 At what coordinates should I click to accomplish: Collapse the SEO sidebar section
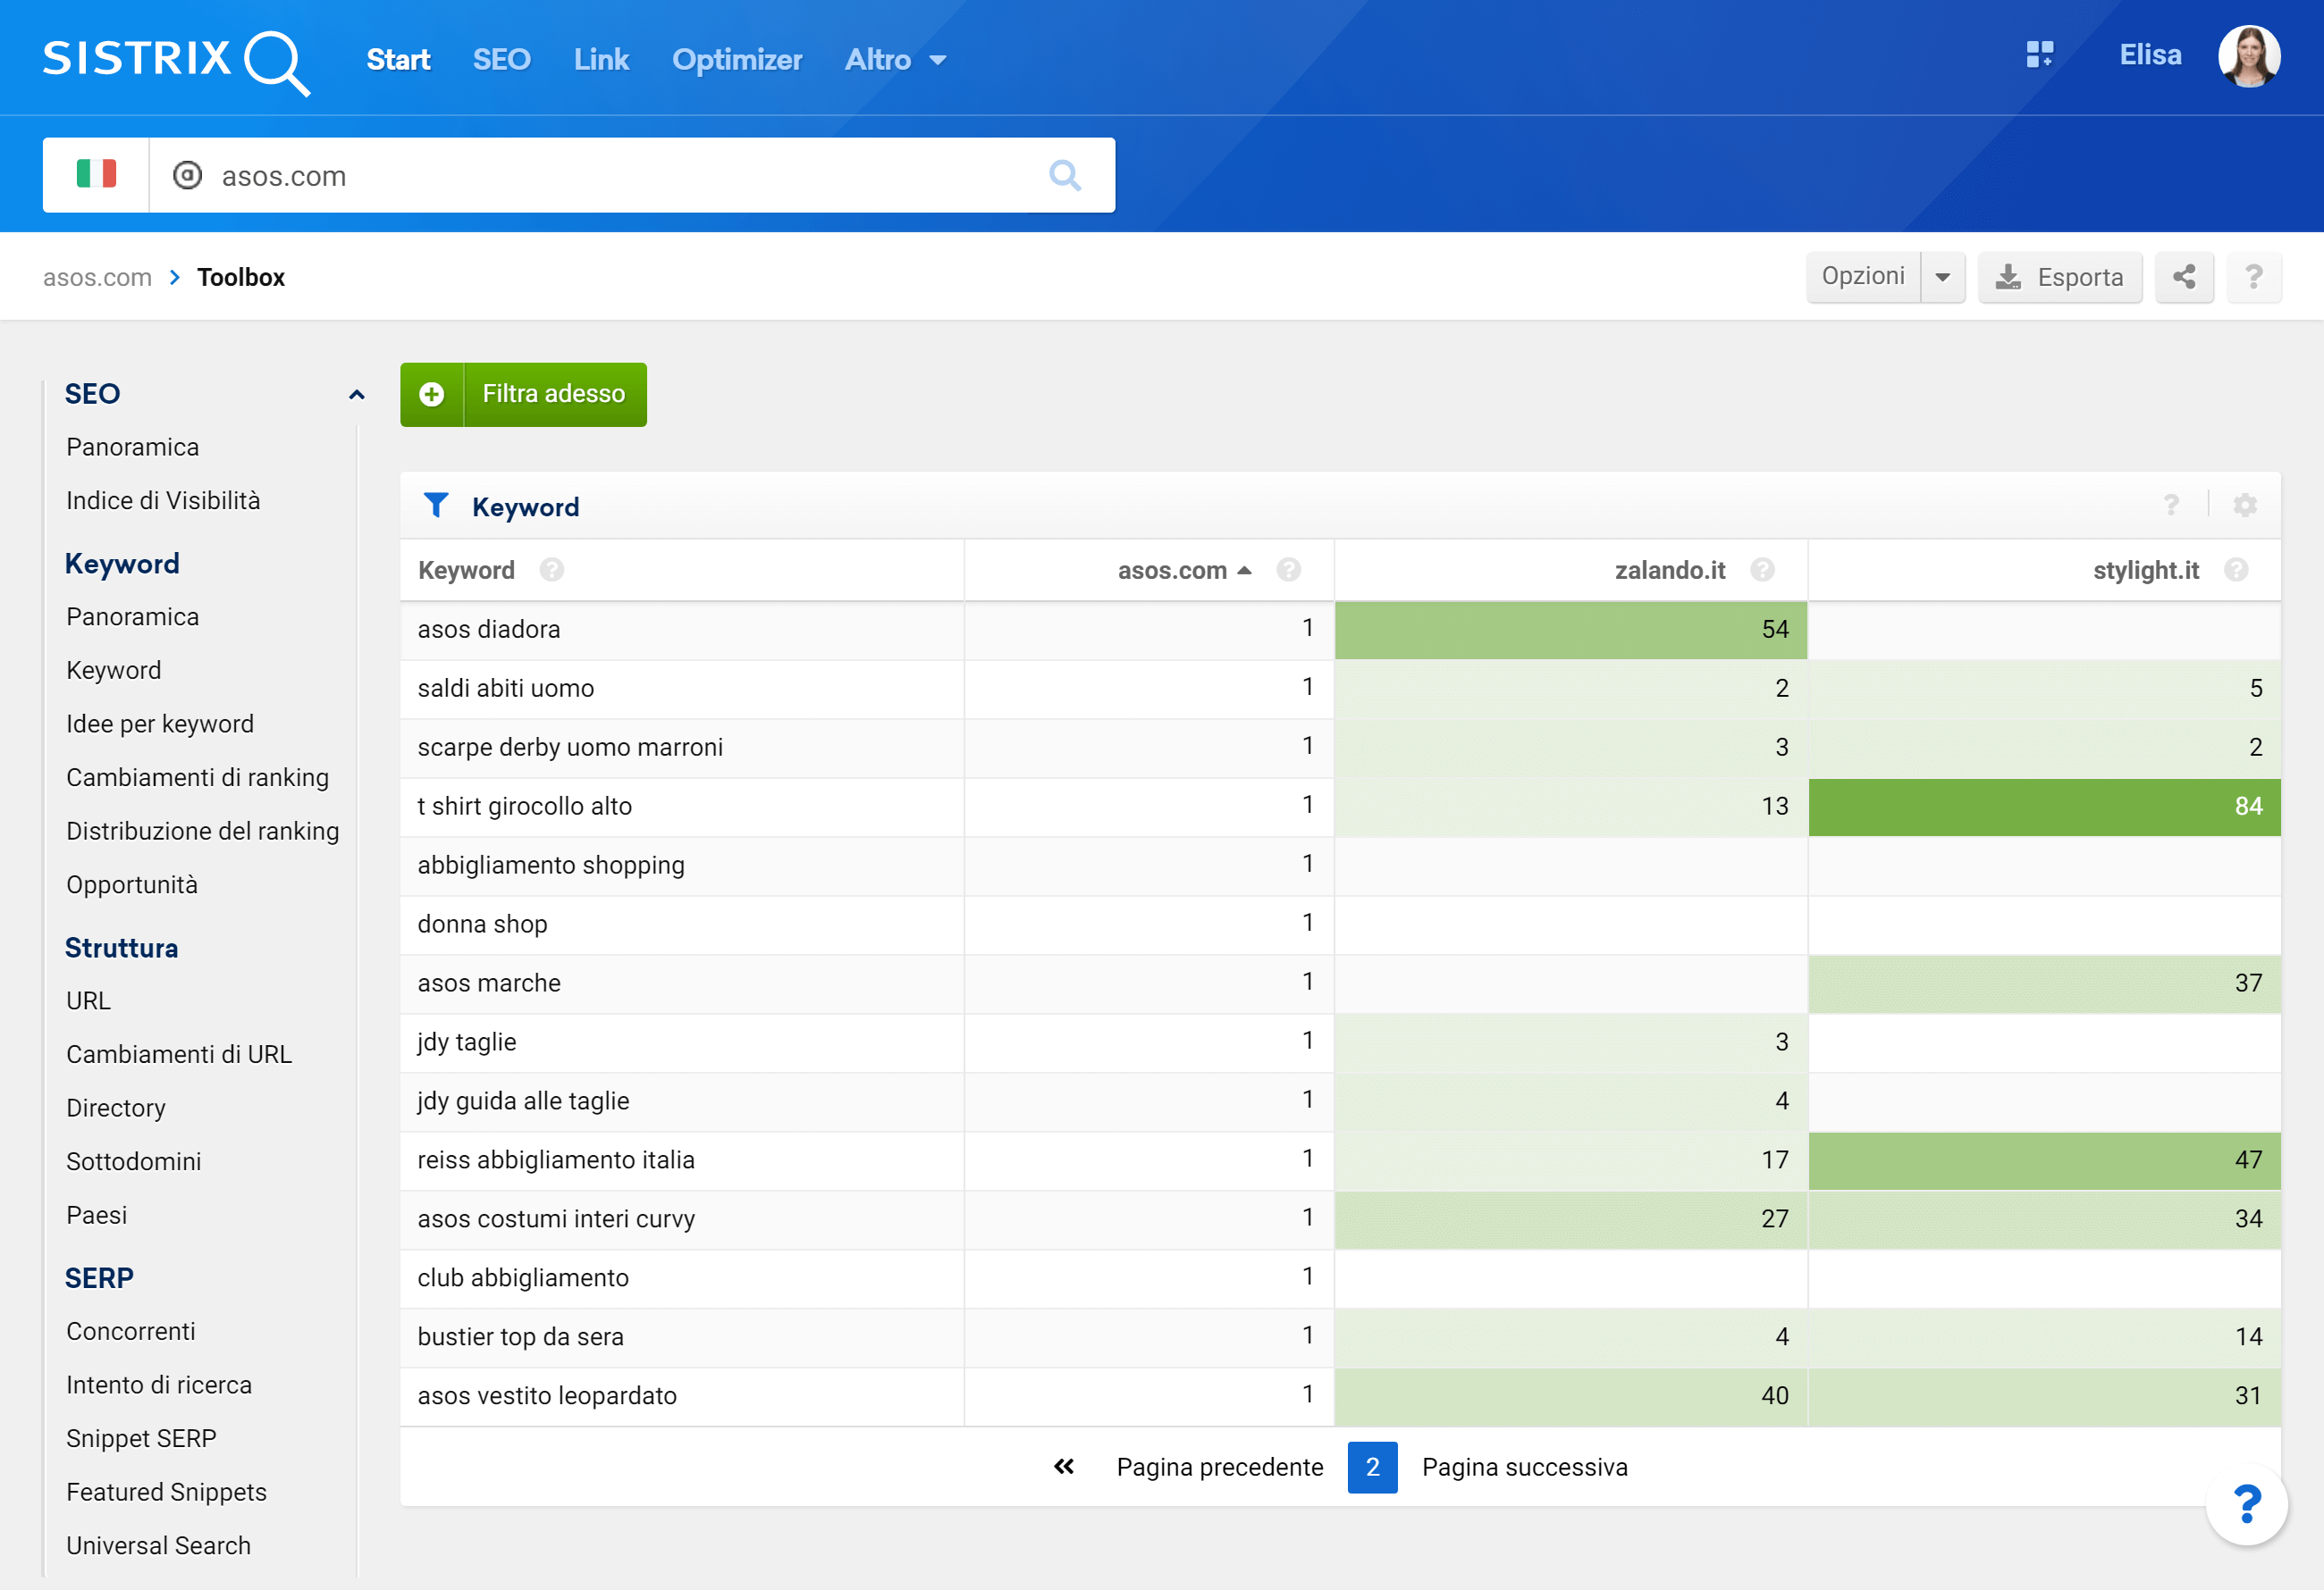(357, 394)
